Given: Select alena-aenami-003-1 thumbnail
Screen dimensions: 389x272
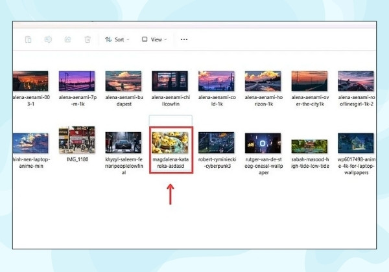Looking at the screenshot, I should tap(30, 81).
